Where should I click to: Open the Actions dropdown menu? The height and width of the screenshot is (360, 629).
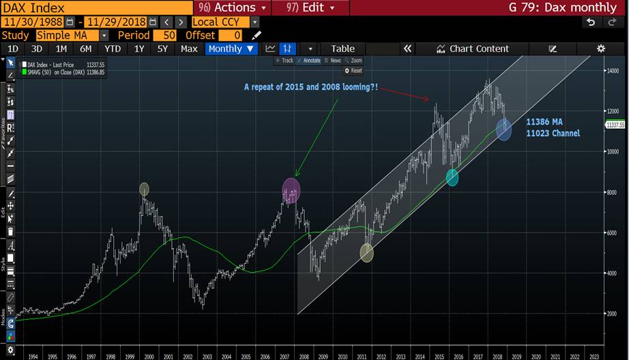(232, 7)
